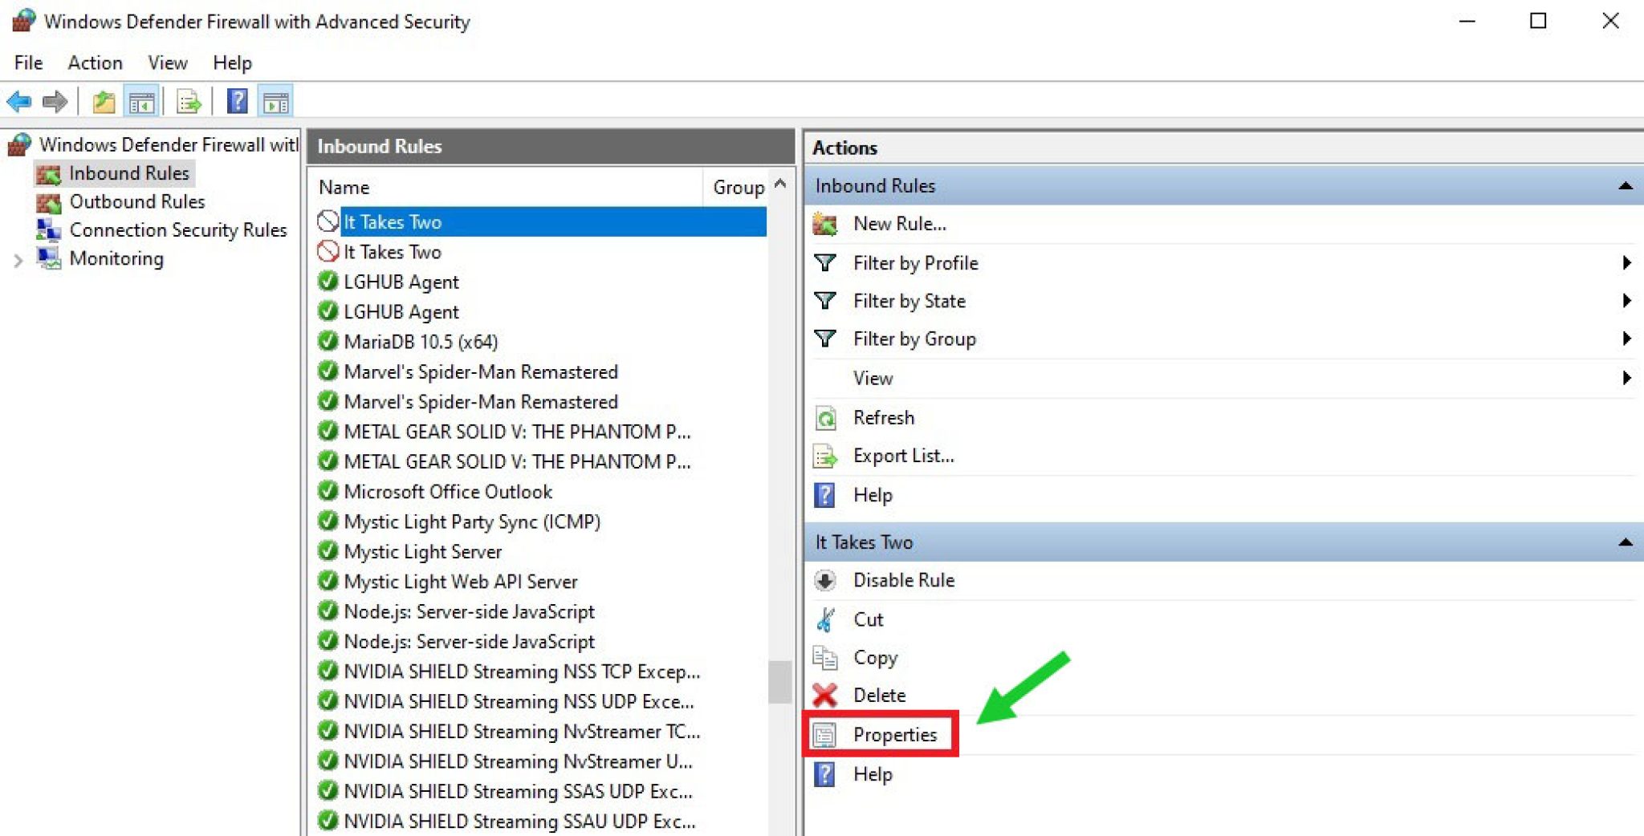Click Export List in the Actions pane
Image resolution: width=1644 pixels, height=836 pixels.
tap(903, 455)
